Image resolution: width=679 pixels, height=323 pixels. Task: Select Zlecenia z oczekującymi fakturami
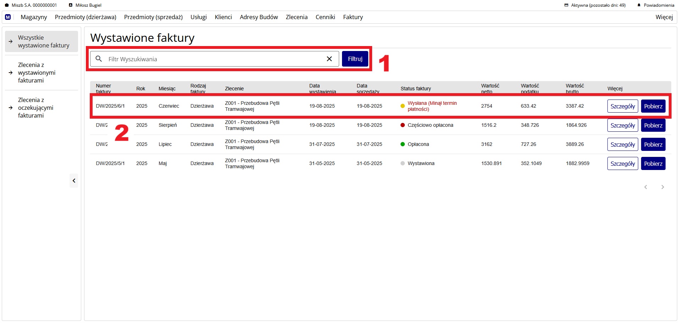[x=35, y=108]
